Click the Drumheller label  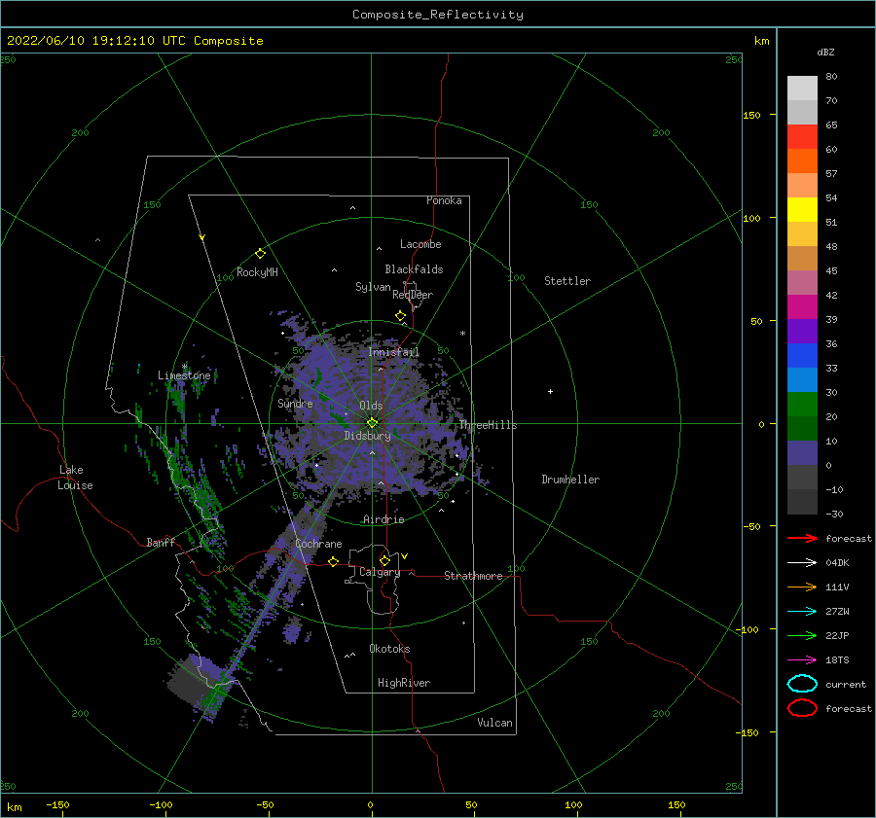(570, 480)
